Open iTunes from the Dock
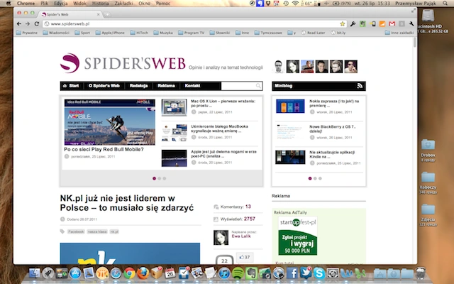The image size is (454, 284). (x=224, y=273)
